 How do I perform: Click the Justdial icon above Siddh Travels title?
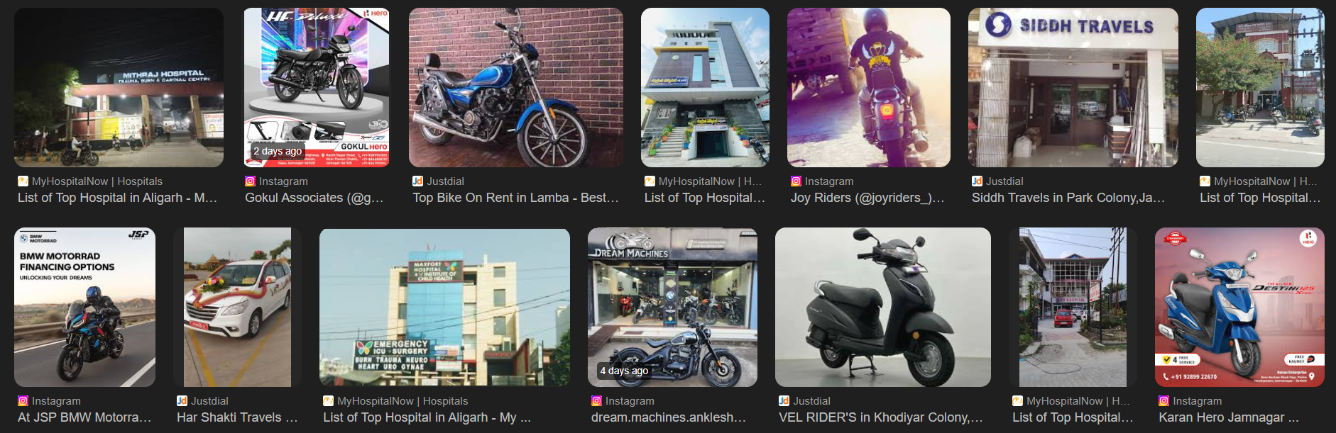(x=977, y=181)
